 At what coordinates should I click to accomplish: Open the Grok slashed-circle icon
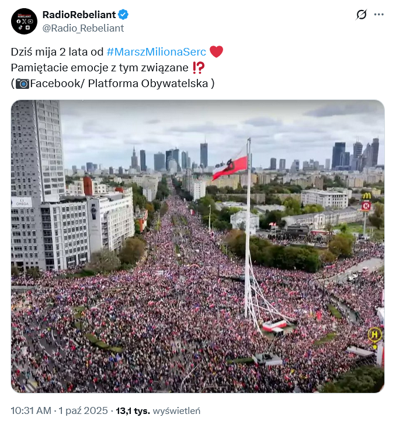[x=362, y=15]
